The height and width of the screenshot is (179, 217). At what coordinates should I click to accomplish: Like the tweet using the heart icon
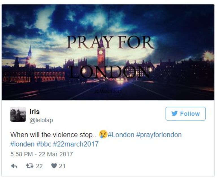tap(54, 166)
